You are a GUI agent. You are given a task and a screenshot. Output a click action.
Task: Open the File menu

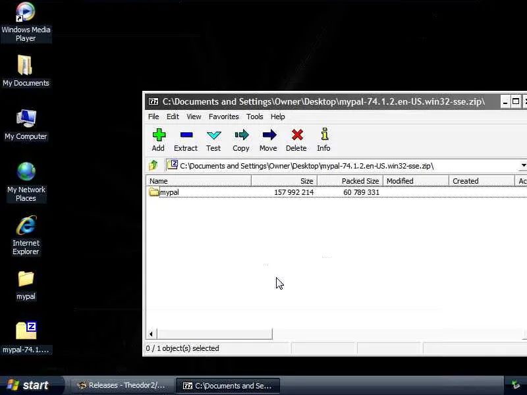coord(153,117)
